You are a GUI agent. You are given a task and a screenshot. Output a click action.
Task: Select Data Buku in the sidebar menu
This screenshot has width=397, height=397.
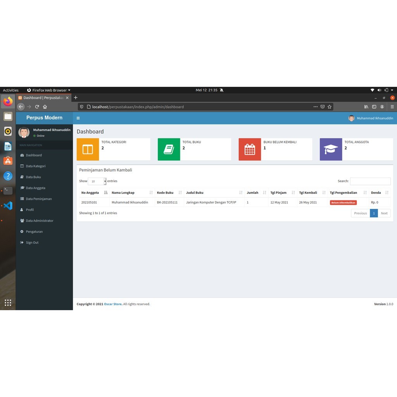(33, 177)
